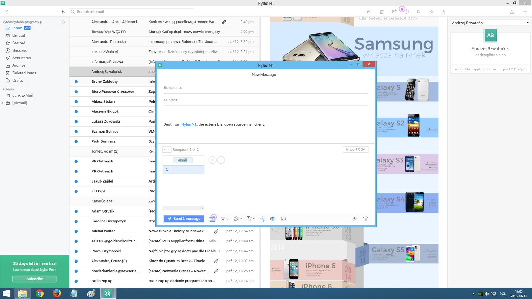Open the BrainPop up email
This screenshot has height=299, width=532.
164,281
